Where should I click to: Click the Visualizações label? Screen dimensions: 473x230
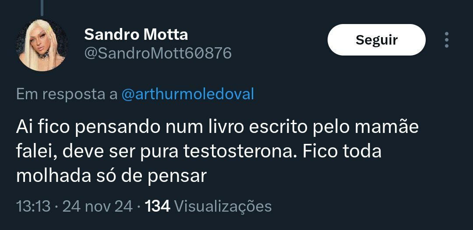pyautogui.click(x=223, y=206)
